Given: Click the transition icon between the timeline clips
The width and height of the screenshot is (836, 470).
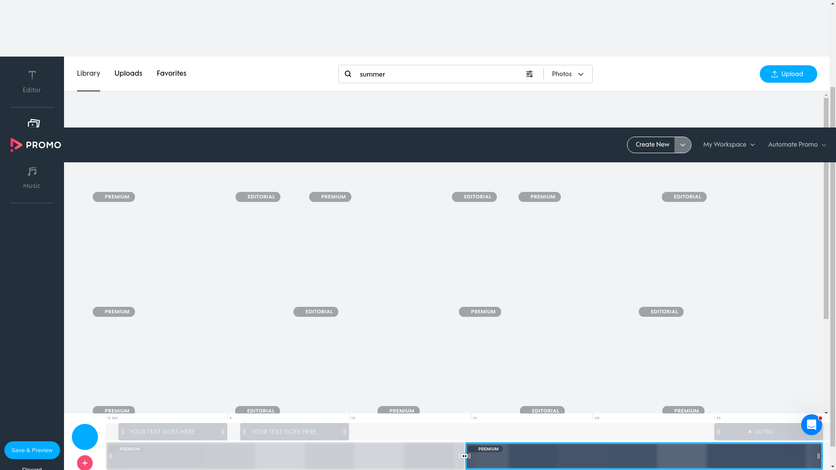Looking at the screenshot, I should pos(465,456).
